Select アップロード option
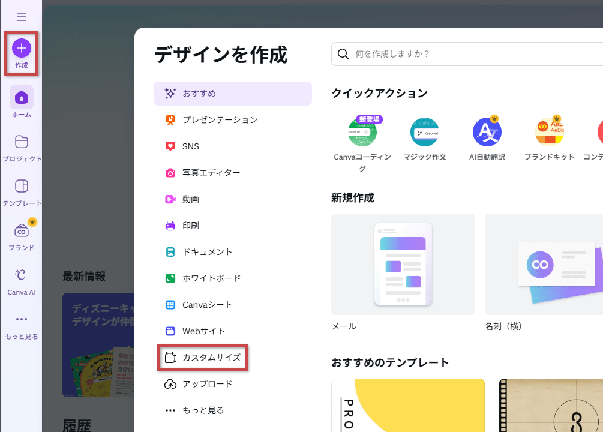 207,384
